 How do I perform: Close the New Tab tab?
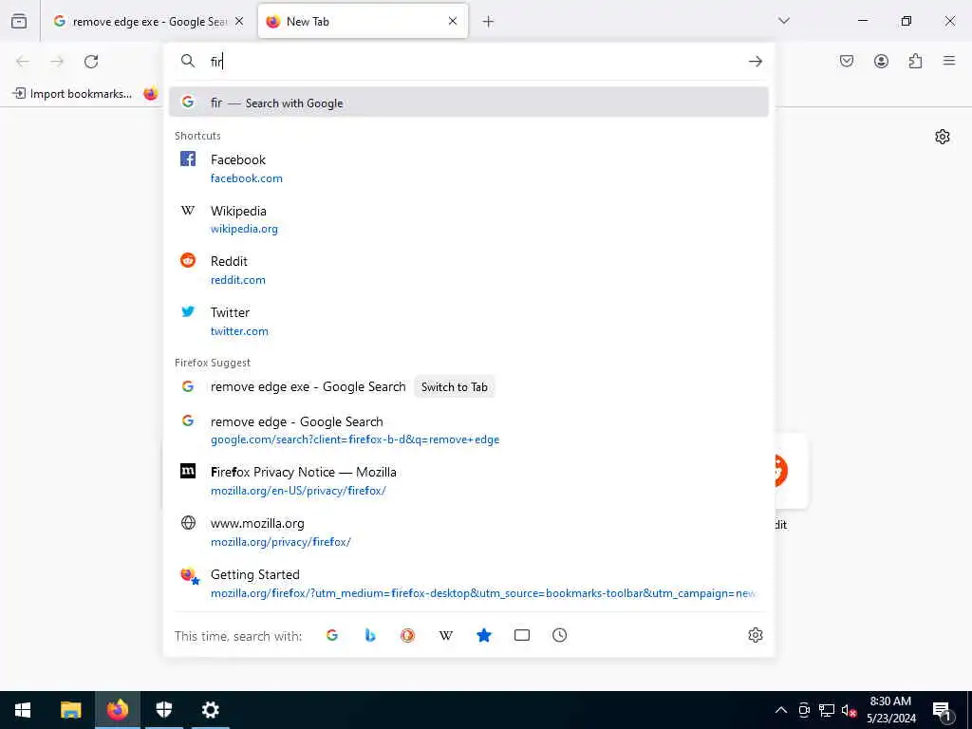pos(453,21)
